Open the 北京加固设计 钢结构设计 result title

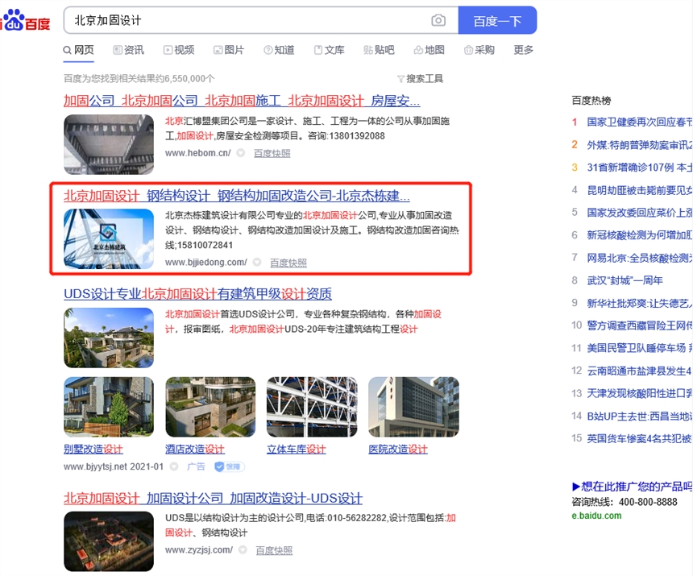[x=237, y=196]
